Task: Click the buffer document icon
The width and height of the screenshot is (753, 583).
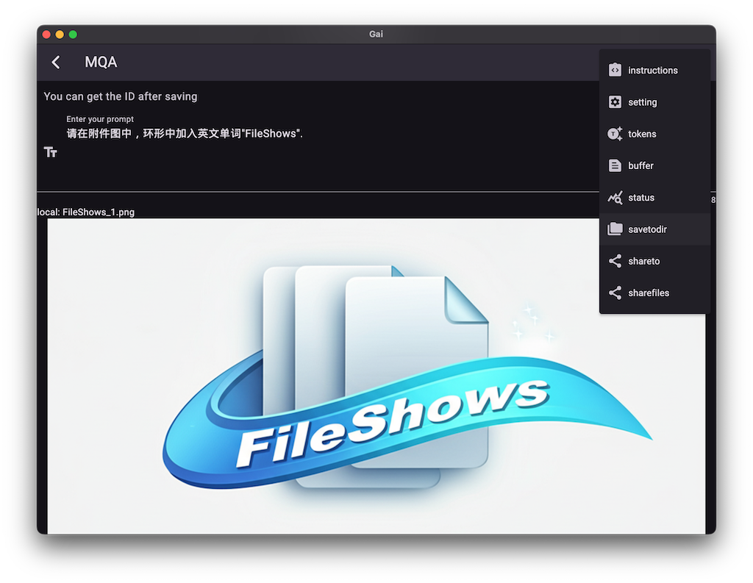Action: (615, 165)
